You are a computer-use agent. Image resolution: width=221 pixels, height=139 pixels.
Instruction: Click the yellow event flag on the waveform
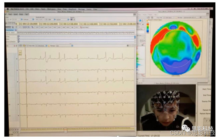[20, 53]
